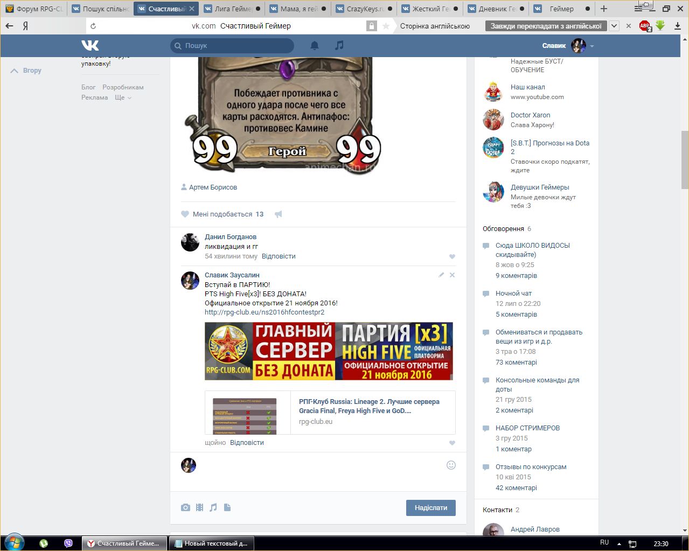Bookmark page with star icon in address bar
The image size is (689, 551).
(386, 26)
